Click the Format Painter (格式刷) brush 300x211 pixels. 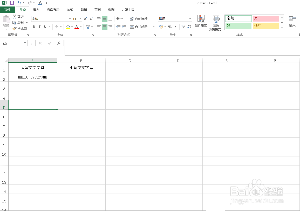(15, 29)
